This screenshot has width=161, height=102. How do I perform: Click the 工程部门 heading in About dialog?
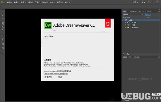47,60
